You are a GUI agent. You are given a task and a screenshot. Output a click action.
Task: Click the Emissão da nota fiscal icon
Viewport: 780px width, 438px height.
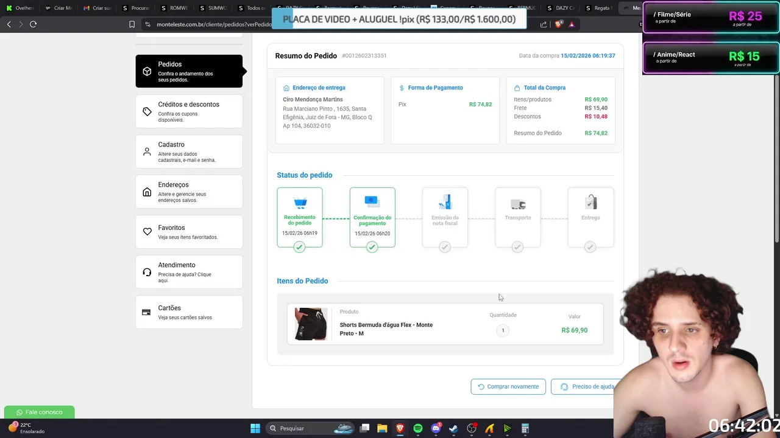click(x=445, y=202)
